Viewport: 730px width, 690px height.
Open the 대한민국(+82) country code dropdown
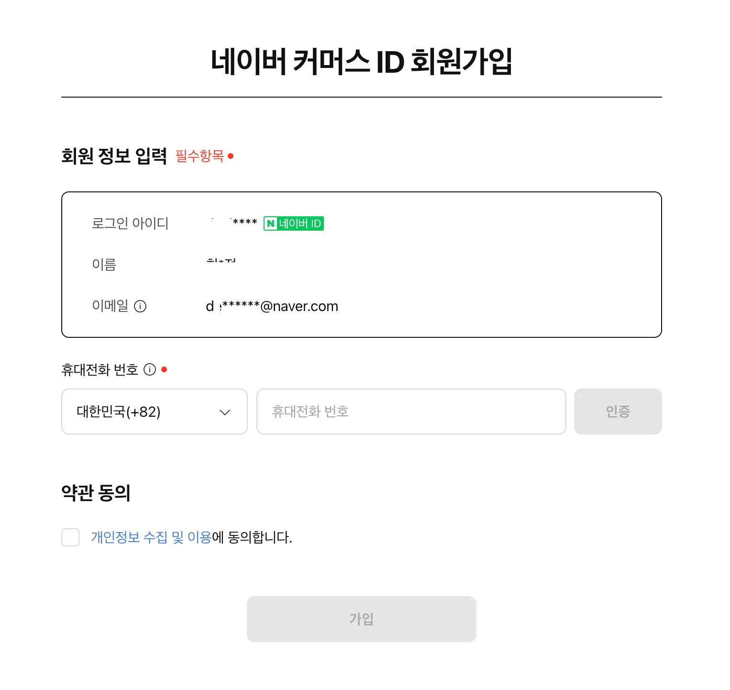[154, 412]
